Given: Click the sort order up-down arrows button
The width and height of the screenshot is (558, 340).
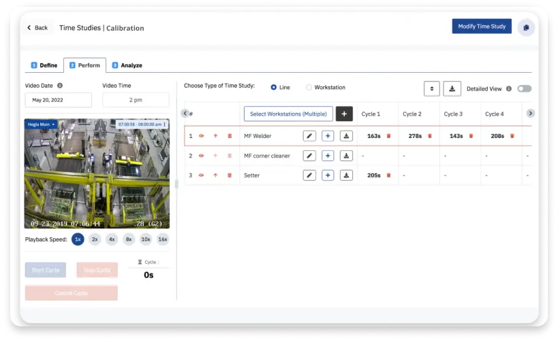Looking at the screenshot, I should point(431,88).
